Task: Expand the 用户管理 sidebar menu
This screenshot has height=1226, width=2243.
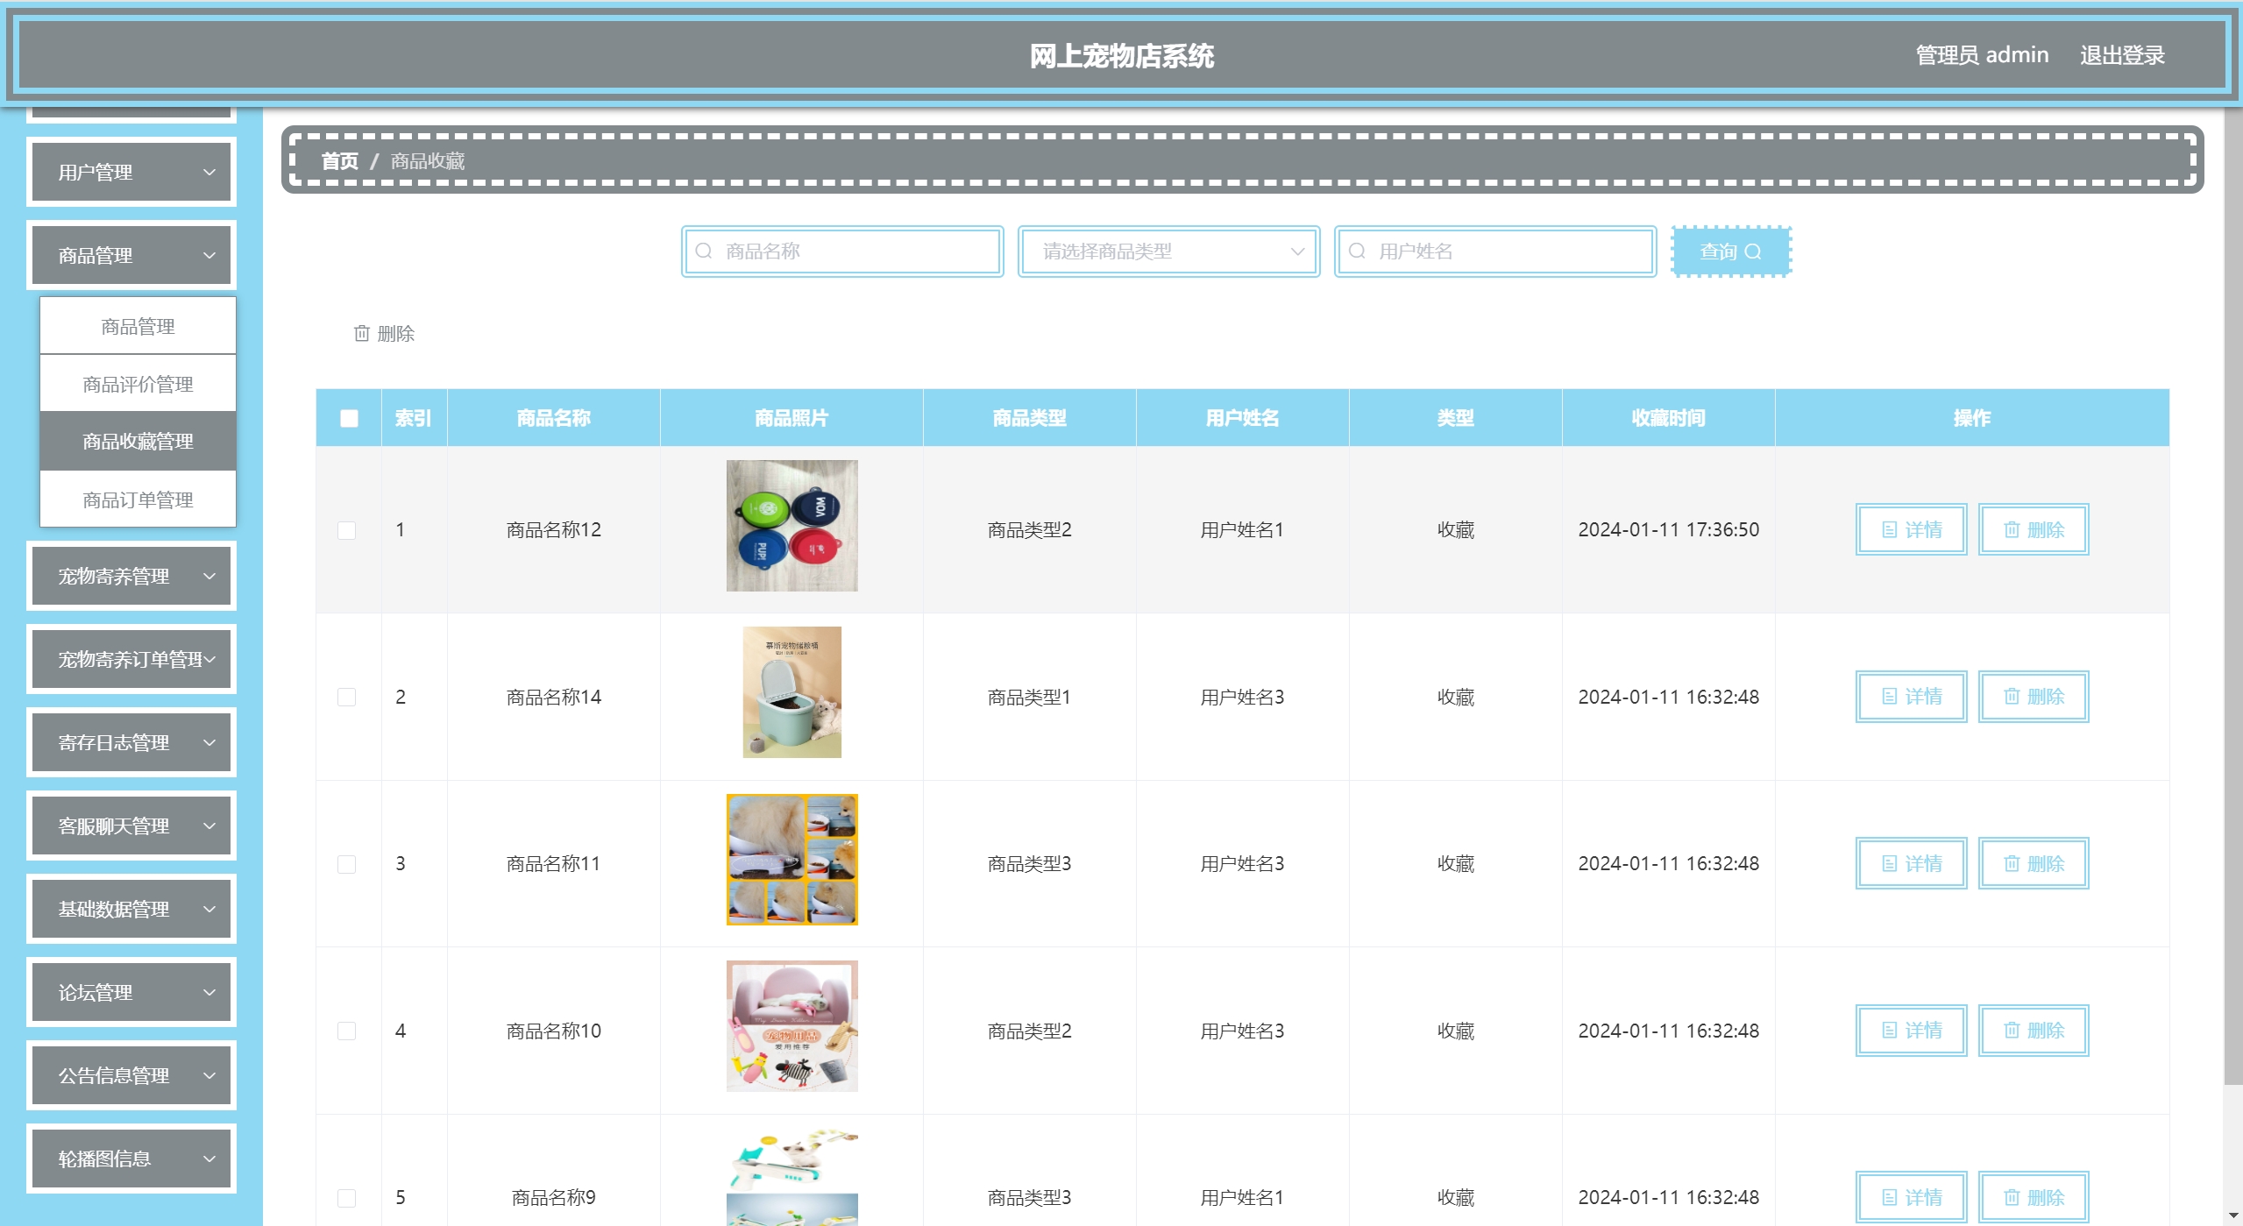Action: pyautogui.click(x=131, y=172)
